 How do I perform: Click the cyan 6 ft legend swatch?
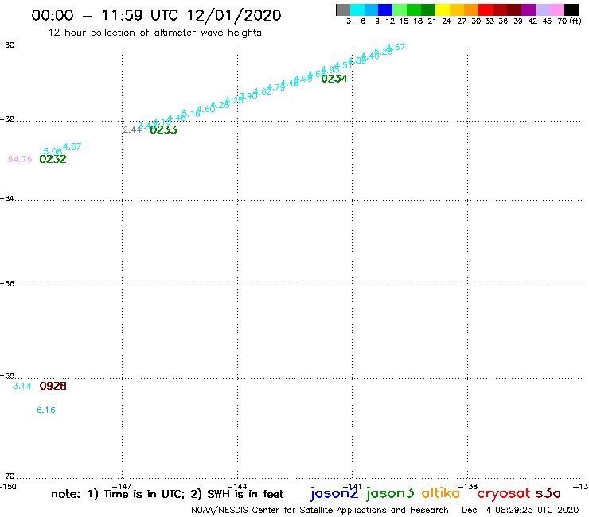coord(357,10)
